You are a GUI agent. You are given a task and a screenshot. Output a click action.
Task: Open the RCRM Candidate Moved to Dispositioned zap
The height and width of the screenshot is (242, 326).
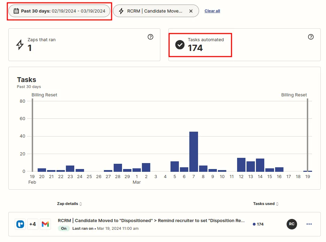tap(151, 220)
